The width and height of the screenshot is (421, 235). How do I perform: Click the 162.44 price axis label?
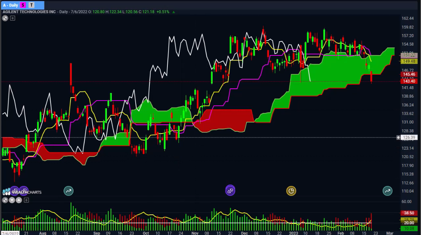(408, 18)
